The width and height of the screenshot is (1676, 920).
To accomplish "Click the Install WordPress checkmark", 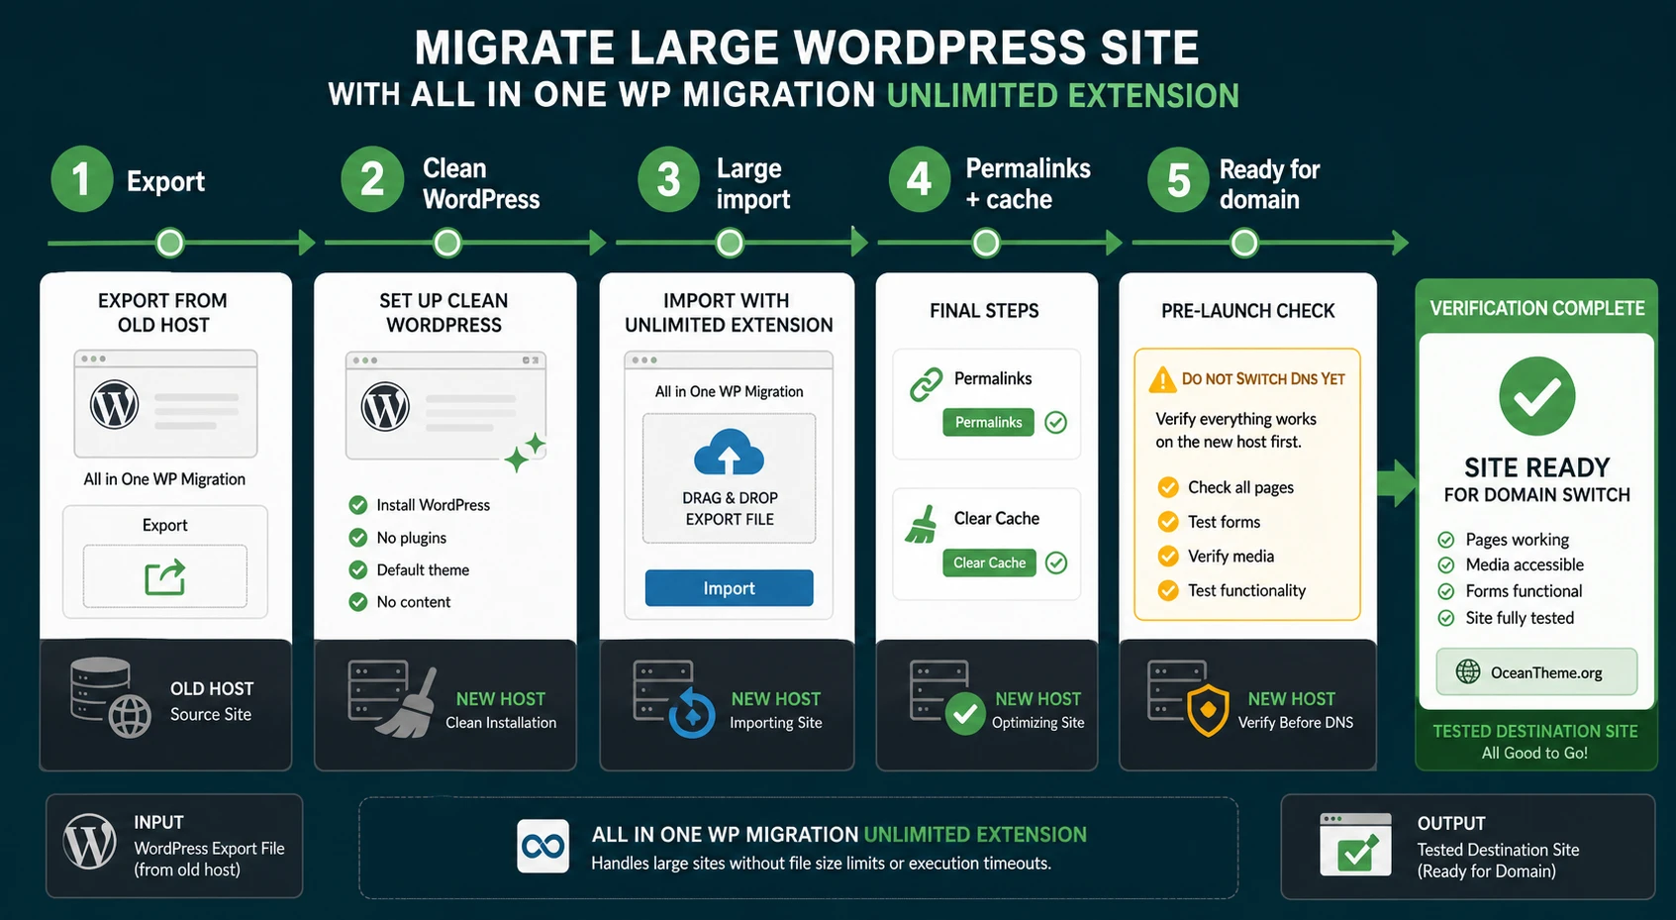I will [x=358, y=505].
